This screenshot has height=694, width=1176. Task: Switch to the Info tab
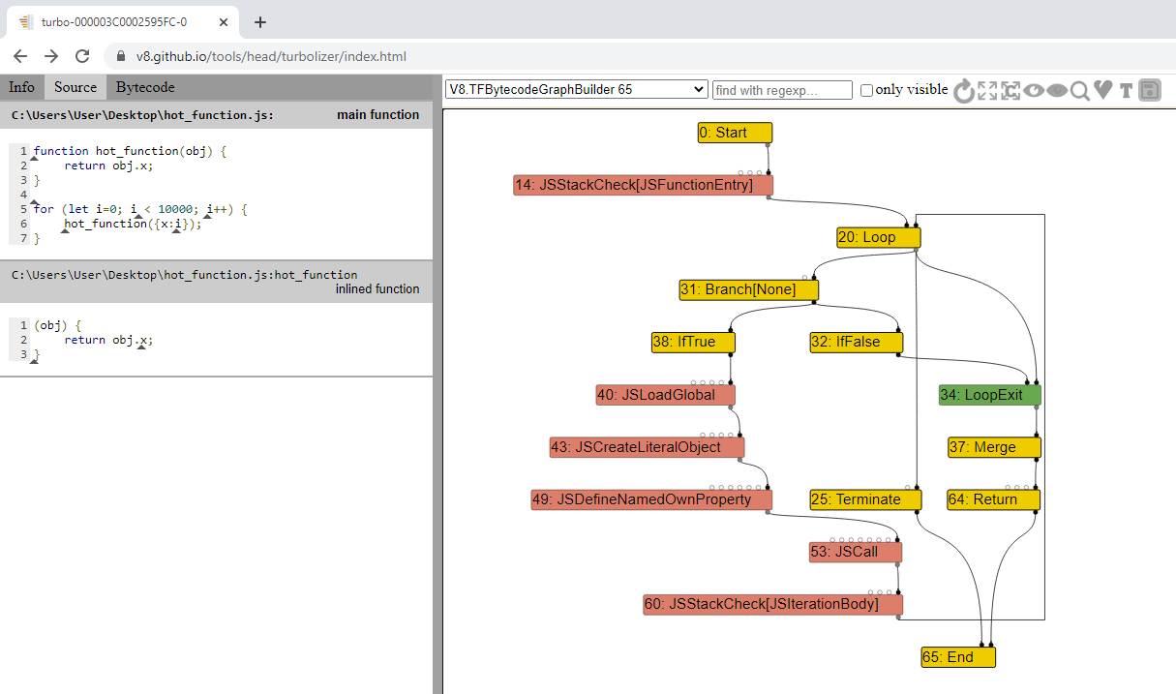[x=21, y=87]
